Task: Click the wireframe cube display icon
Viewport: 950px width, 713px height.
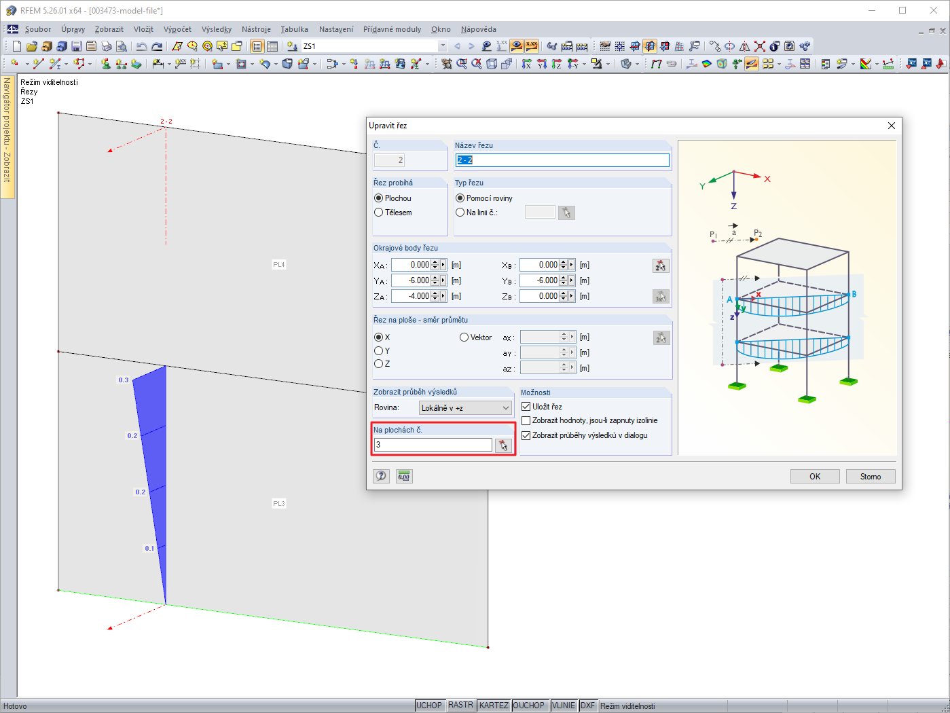Action: tap(492, 64)
